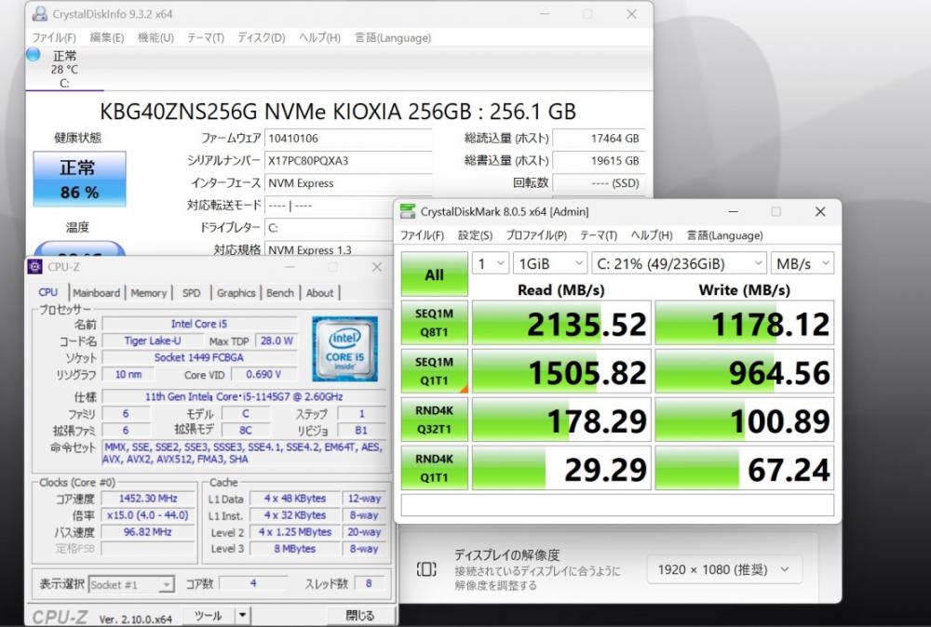Click the serial number field X17PC80PQXA3

[348, 161]
